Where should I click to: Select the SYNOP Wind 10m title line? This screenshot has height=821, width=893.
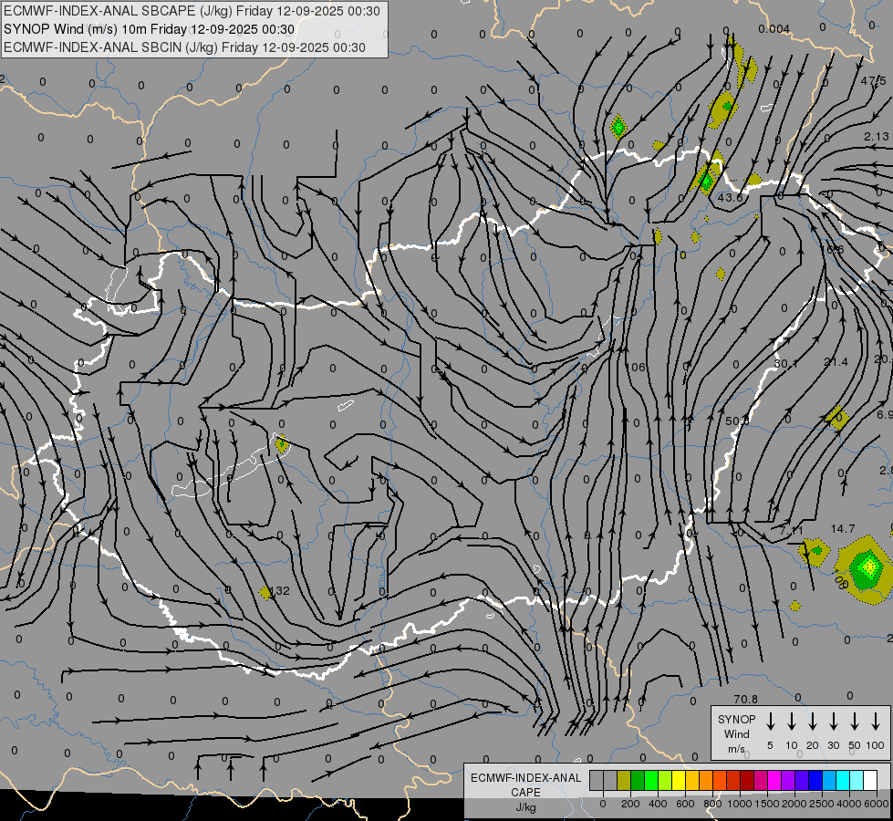pos(150,29)
